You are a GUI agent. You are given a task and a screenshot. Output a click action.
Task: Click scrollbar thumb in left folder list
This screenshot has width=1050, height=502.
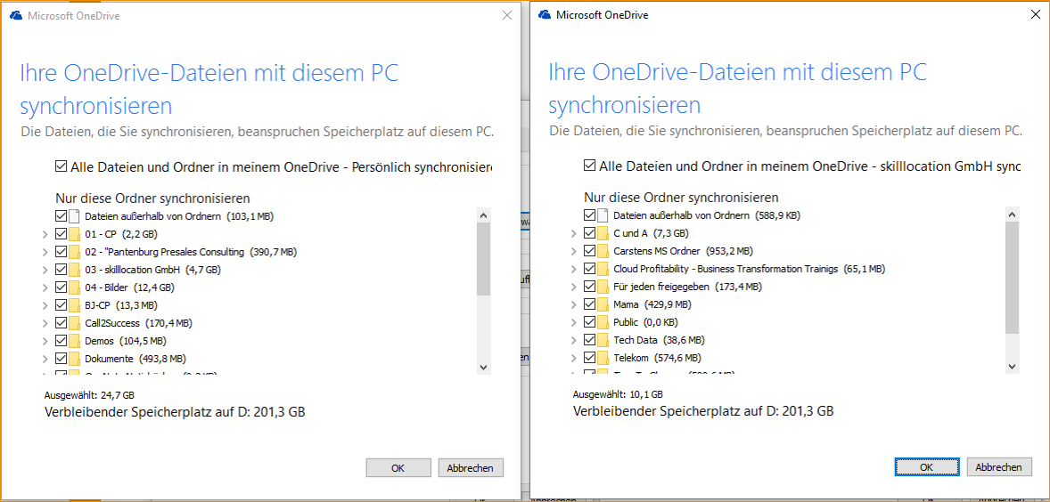[483, 259]
